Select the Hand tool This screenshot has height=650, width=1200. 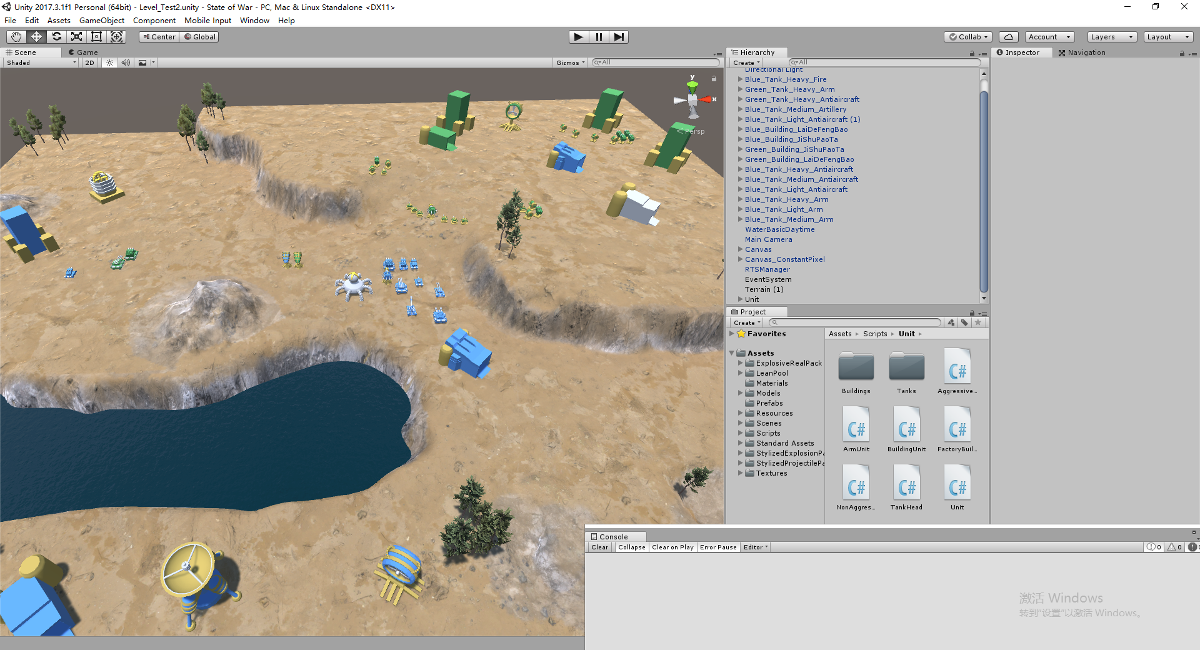(x=16, y=37)
